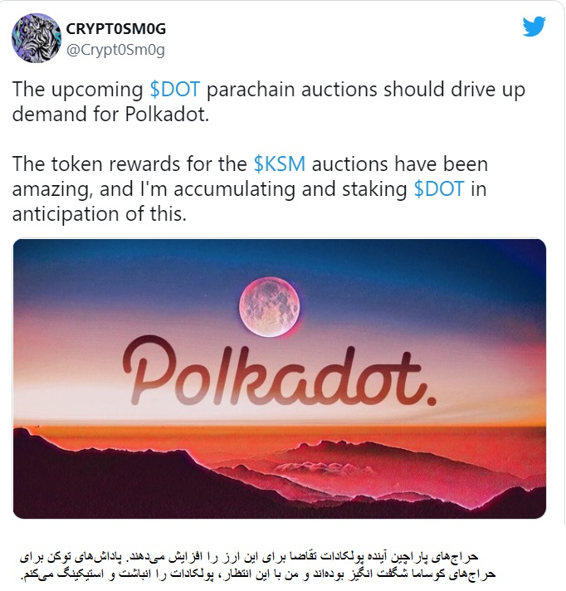Open the $KSM cashtag link
This screenshot has height=591, width=566.
tap(279, 164)
